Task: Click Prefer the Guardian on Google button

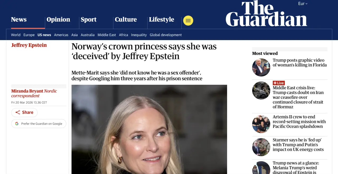Action: tap(39, 124)
